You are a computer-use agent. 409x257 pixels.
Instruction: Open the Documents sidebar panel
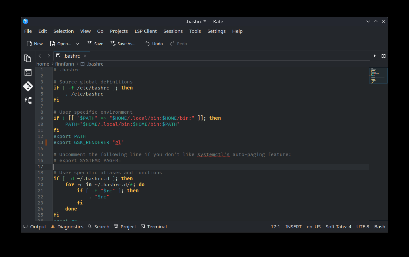click(x=28, y=58)
